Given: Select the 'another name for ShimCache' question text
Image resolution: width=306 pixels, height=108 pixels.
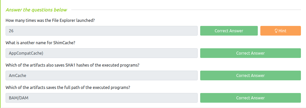Looking at the screenshot, I should [x=40, y=43].
